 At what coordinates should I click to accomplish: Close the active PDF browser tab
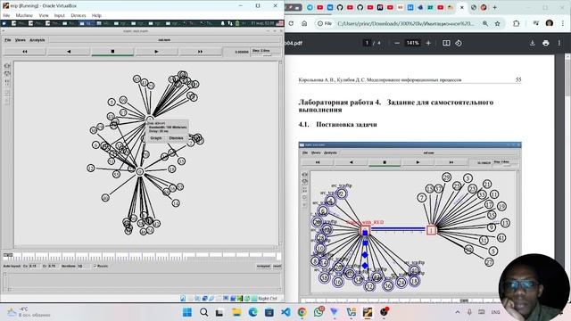462,7
